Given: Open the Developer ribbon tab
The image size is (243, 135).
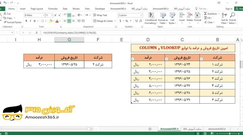Looking at the screenshot, I should click(100, 9).
